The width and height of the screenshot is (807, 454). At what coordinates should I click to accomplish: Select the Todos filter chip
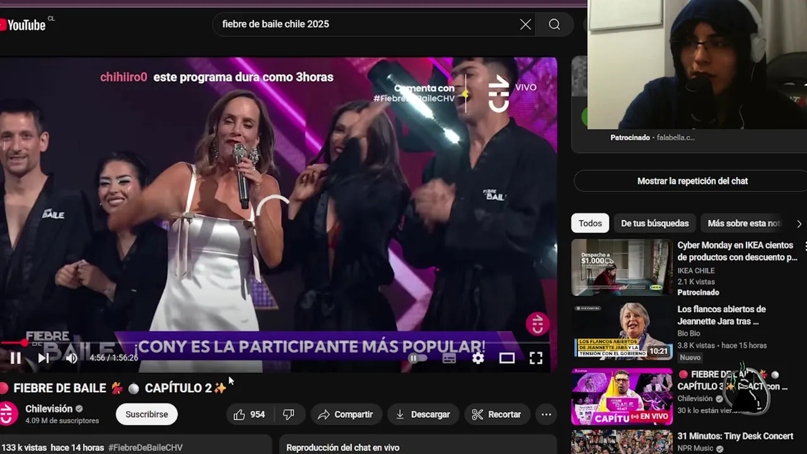point(590,223)
